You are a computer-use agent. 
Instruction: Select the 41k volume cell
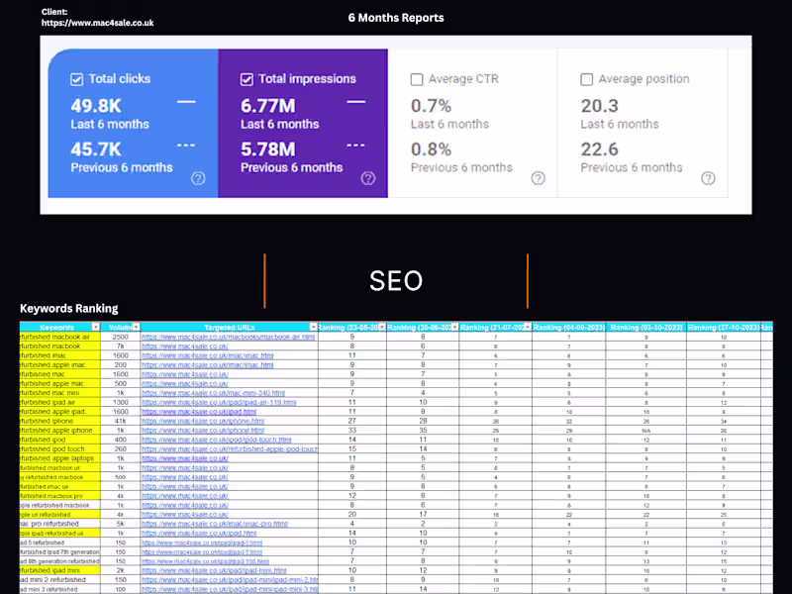(x=120, y=422)
